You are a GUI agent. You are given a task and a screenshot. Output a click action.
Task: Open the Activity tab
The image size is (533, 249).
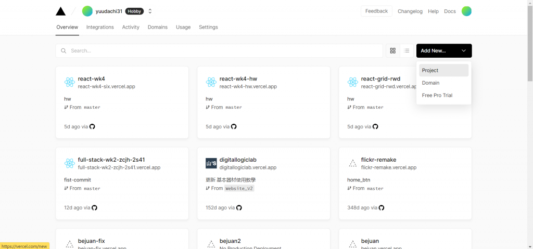[x=131, y=27]
